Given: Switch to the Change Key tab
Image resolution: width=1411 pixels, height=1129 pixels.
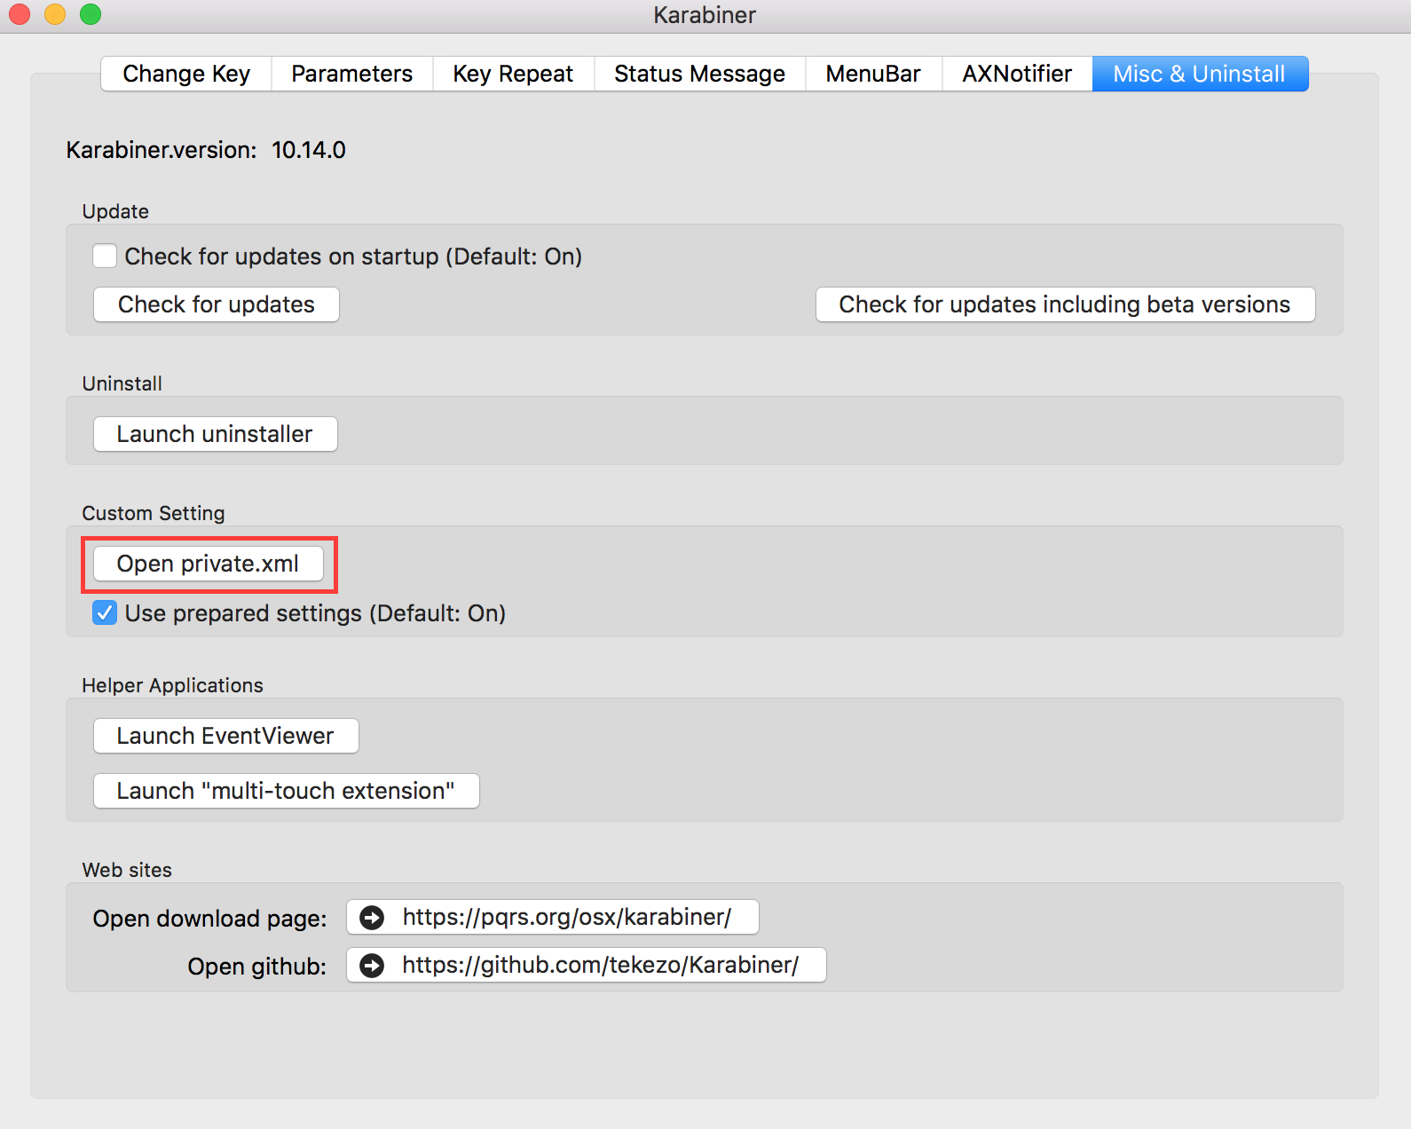Looking at the screenshot, I should coord(186,74).
